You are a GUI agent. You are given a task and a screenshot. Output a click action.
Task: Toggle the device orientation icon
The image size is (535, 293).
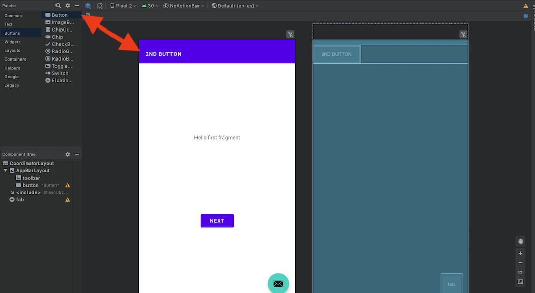100,6
